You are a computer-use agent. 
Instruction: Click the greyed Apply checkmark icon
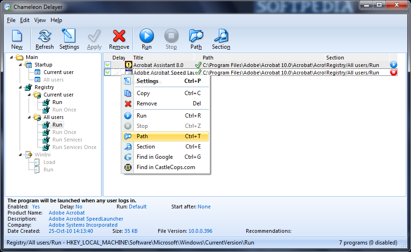(94, 36)
